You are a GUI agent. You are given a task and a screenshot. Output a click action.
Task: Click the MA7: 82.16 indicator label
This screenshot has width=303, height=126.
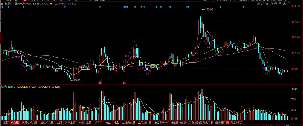coord(33,4)
